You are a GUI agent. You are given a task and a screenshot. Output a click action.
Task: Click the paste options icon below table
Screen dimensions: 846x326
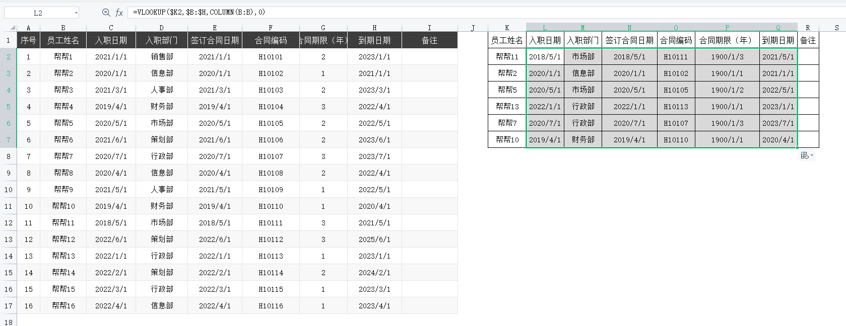click(805, 155)
